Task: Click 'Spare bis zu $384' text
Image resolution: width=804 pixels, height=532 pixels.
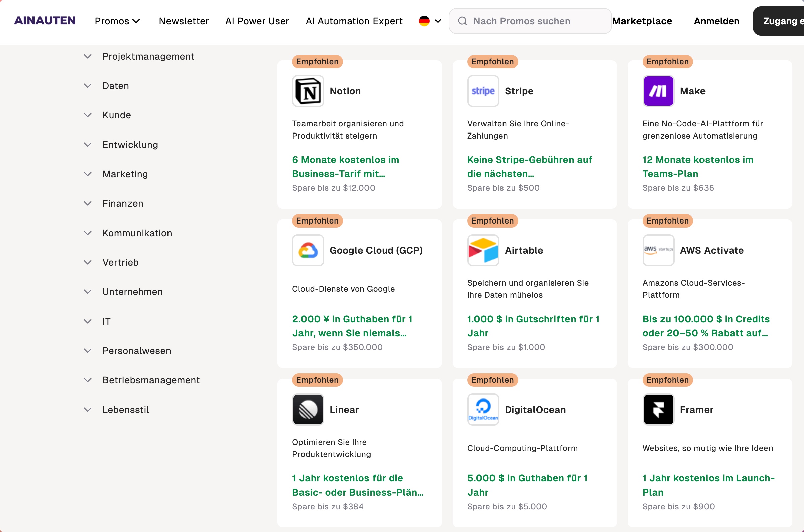Action: coord(328,507)
